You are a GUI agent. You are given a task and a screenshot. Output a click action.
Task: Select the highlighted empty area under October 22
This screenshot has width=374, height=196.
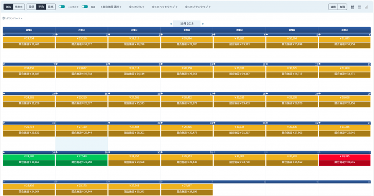tap(82, 144)
